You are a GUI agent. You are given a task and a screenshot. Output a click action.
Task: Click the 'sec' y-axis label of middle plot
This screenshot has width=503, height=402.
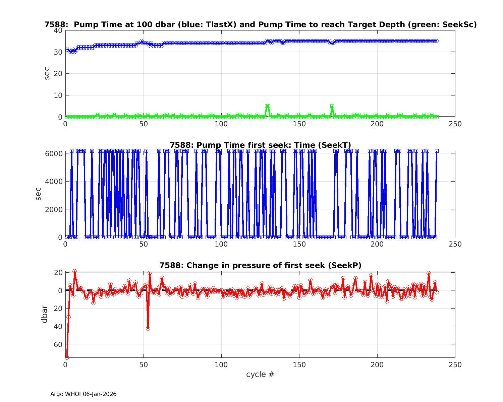pos(39,194)
